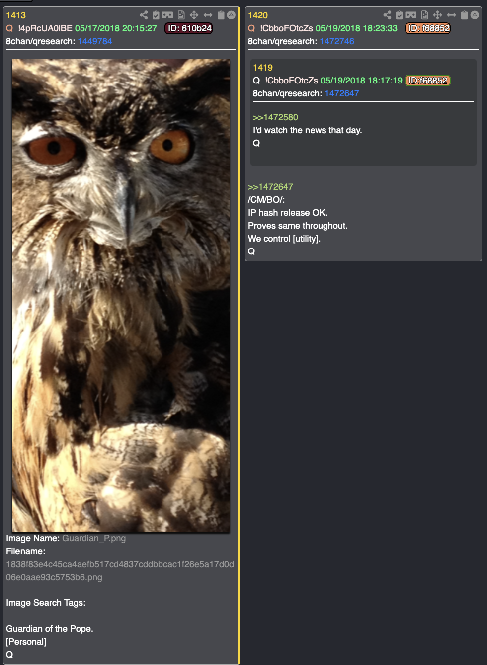
Task: Click the Guardian_P.png image name
Action: (x=94, y=538)
